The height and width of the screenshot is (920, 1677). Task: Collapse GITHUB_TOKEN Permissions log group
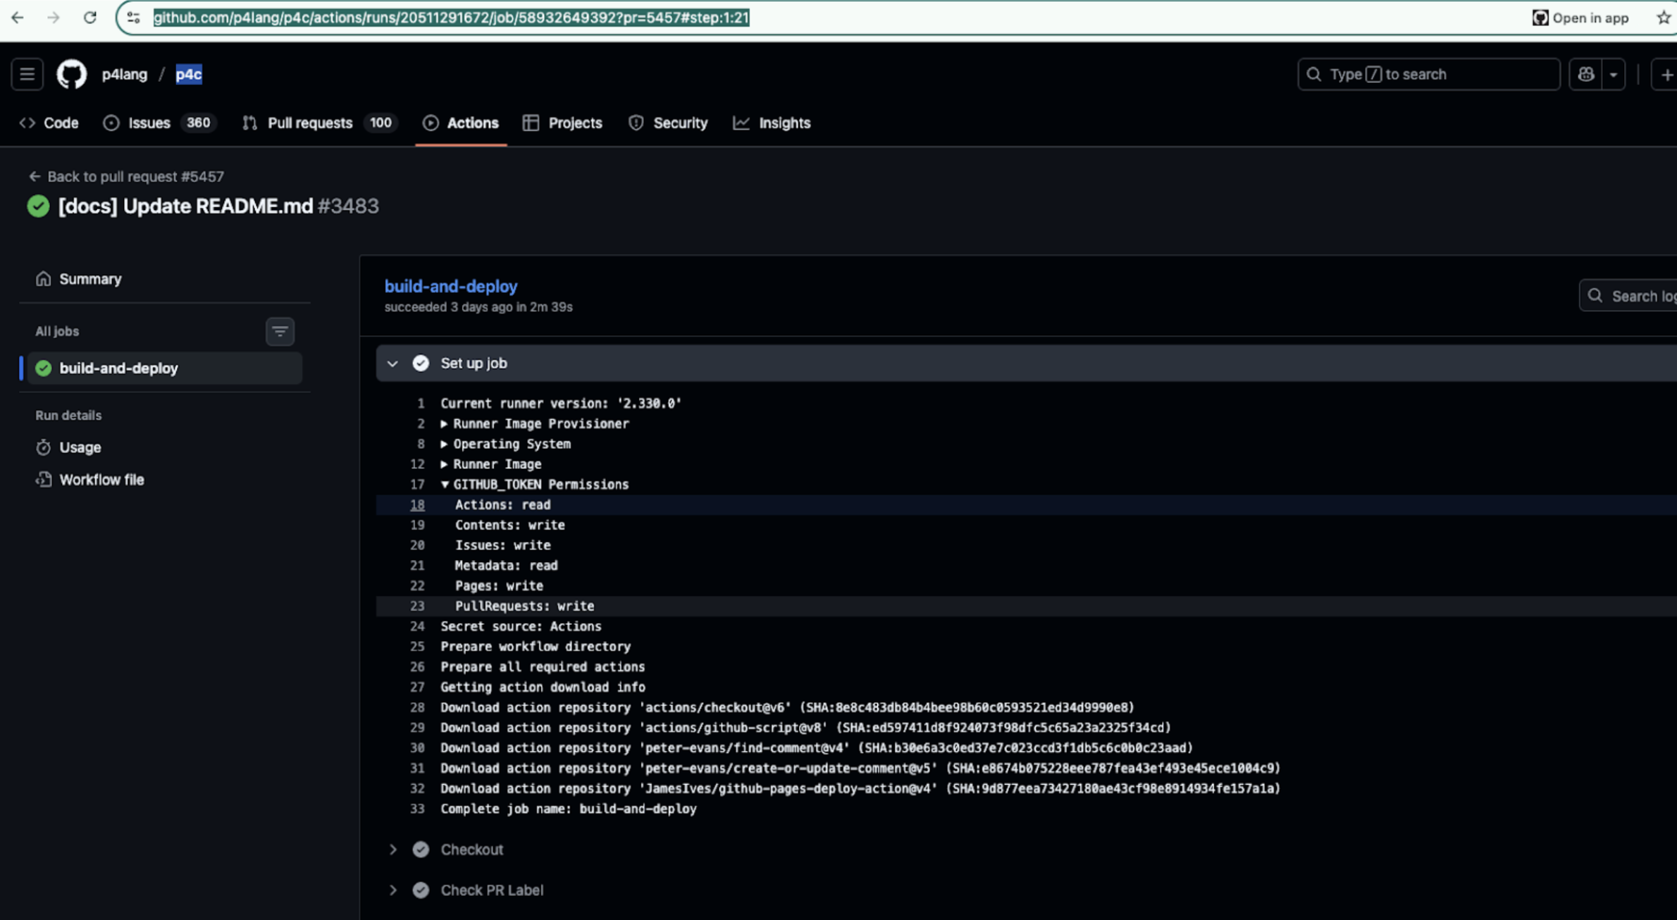tap(444, 485)
